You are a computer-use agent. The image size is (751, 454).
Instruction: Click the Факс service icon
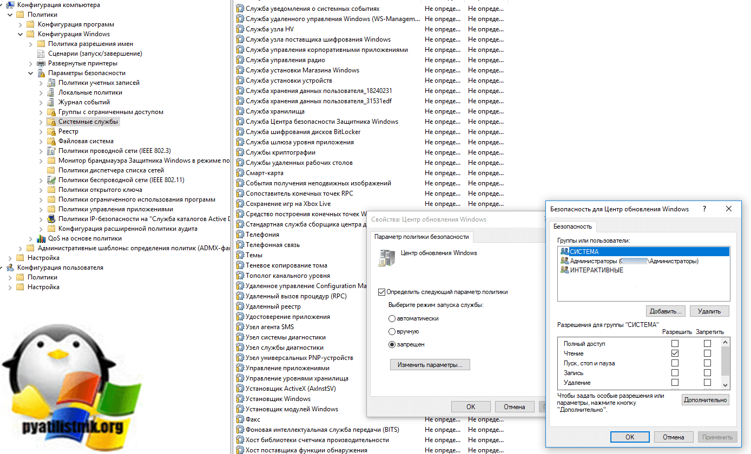(240, 419)
